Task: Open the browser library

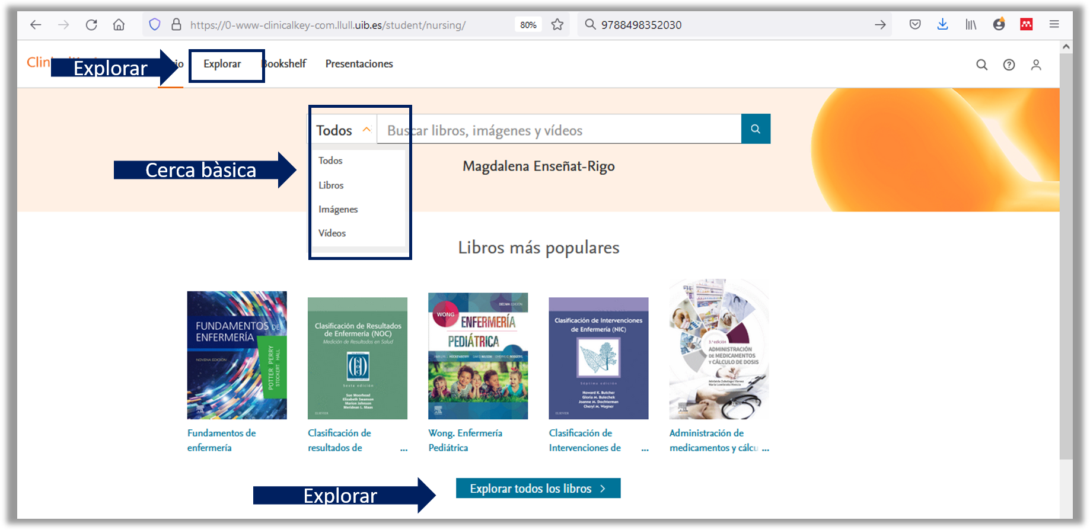Action: click(x=971, y=24)
